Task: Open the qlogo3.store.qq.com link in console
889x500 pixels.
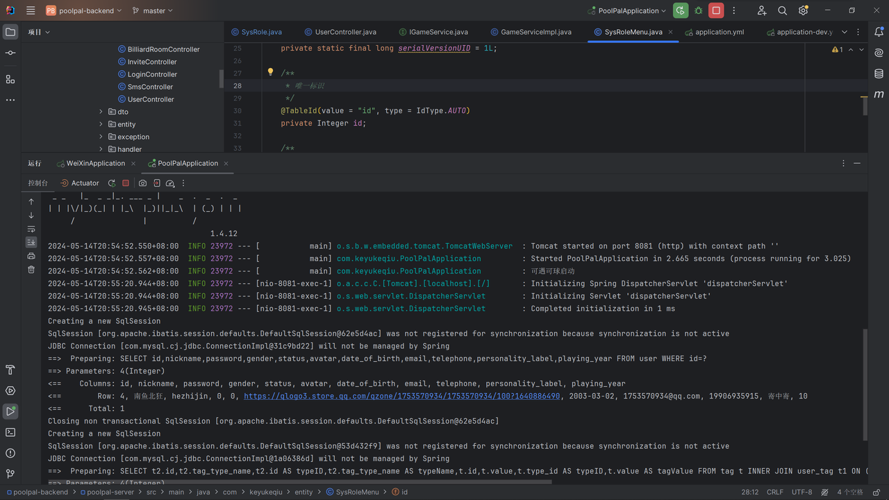Action: tap(401, 396)
